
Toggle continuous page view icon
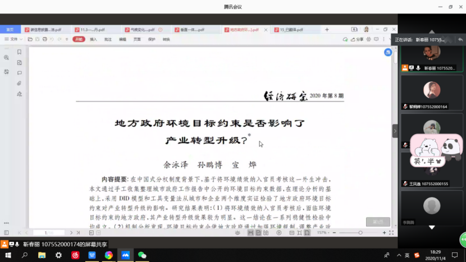[251, 233]
